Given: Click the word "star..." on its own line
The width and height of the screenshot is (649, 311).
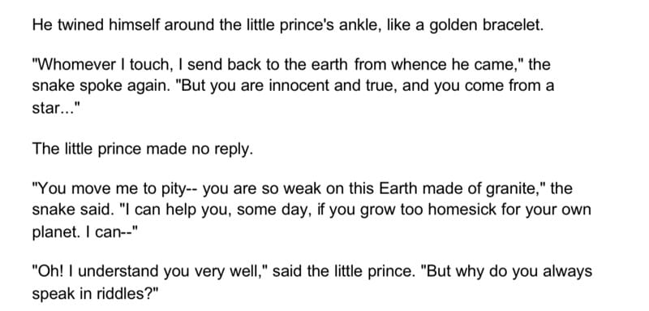Looking at the screenshot, I should coord(55,109).
